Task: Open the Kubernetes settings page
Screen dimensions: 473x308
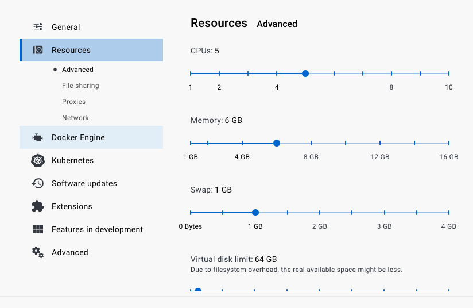Action: (72, 161)
